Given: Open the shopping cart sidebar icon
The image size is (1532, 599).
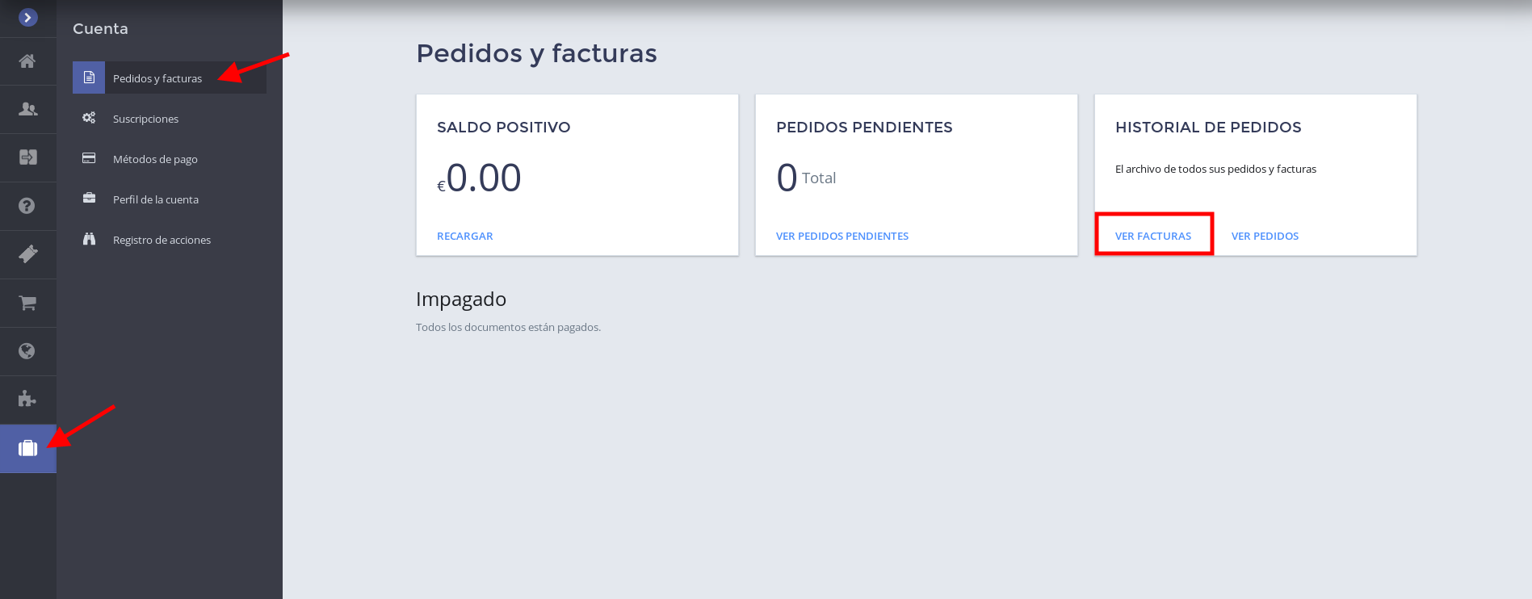Looking at the screenshot, I should 27,303.
